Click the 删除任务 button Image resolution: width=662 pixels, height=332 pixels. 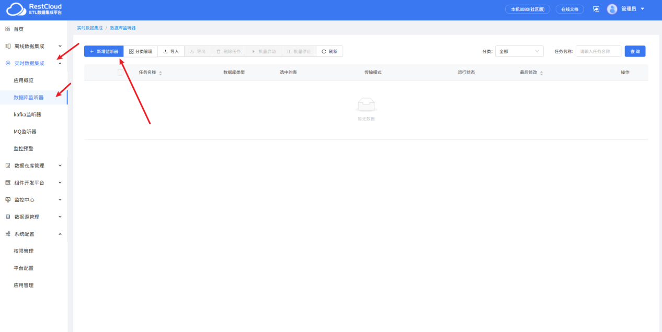point(229,52)
